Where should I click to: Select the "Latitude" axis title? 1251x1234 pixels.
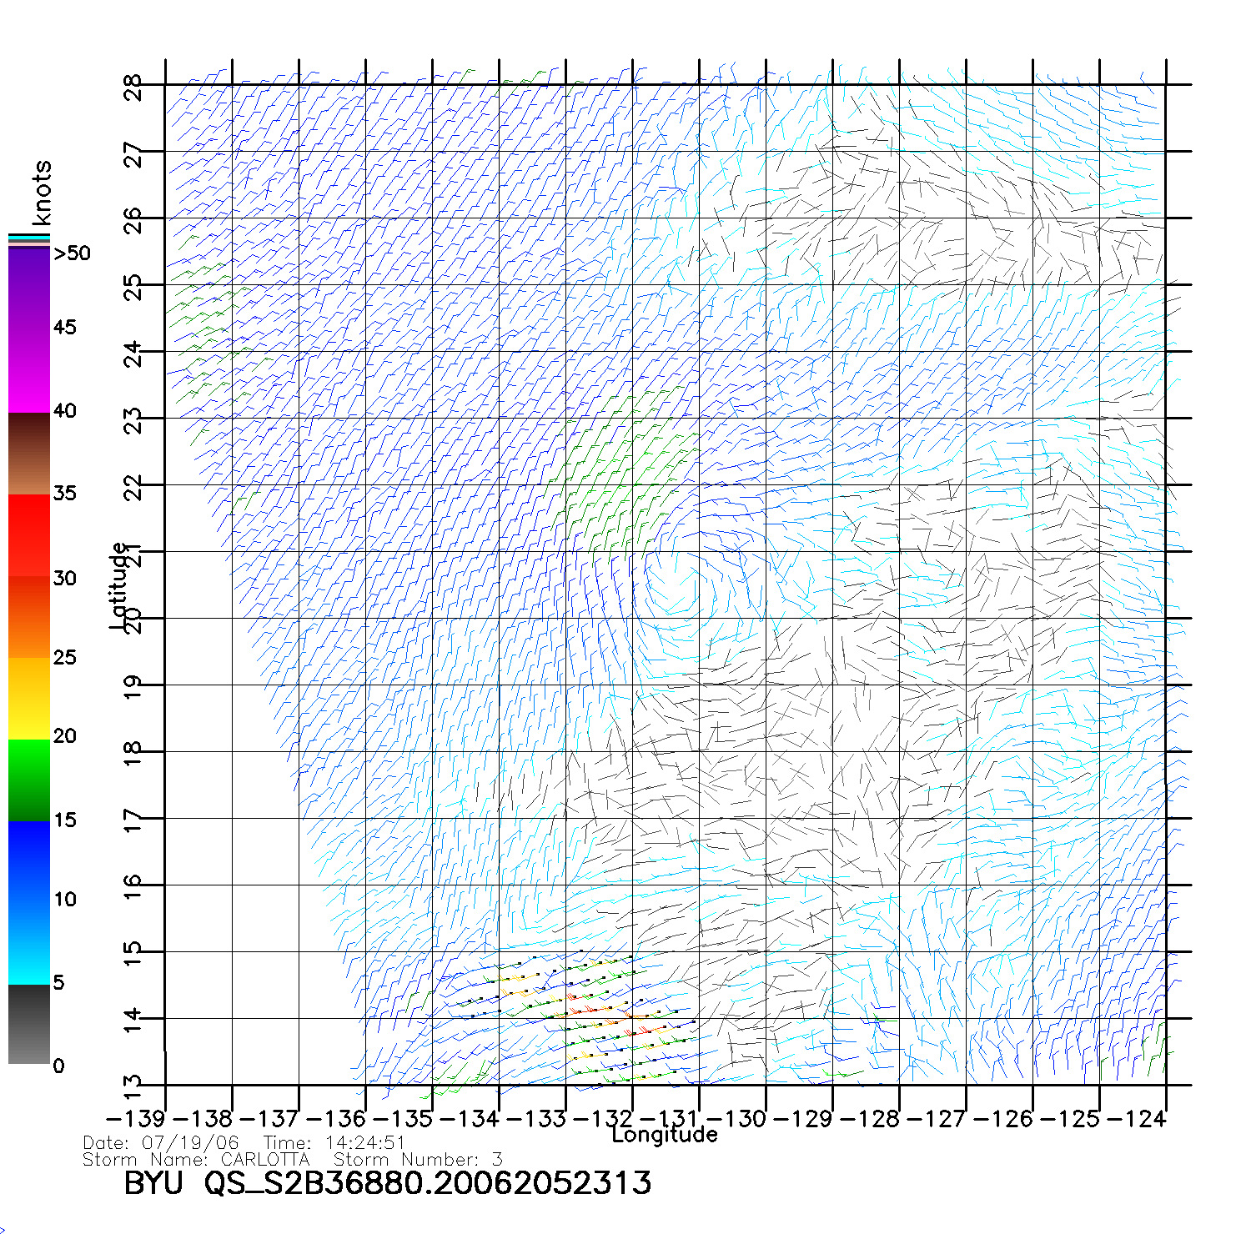point(118,584)
